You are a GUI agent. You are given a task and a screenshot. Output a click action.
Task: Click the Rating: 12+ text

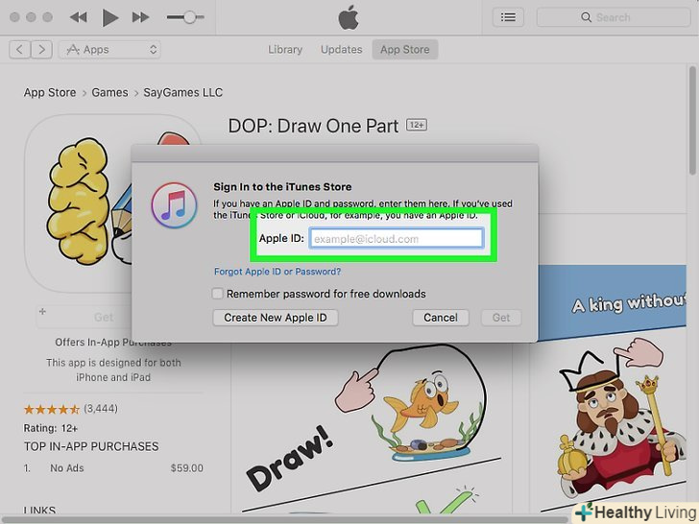(x=50, y=428)
